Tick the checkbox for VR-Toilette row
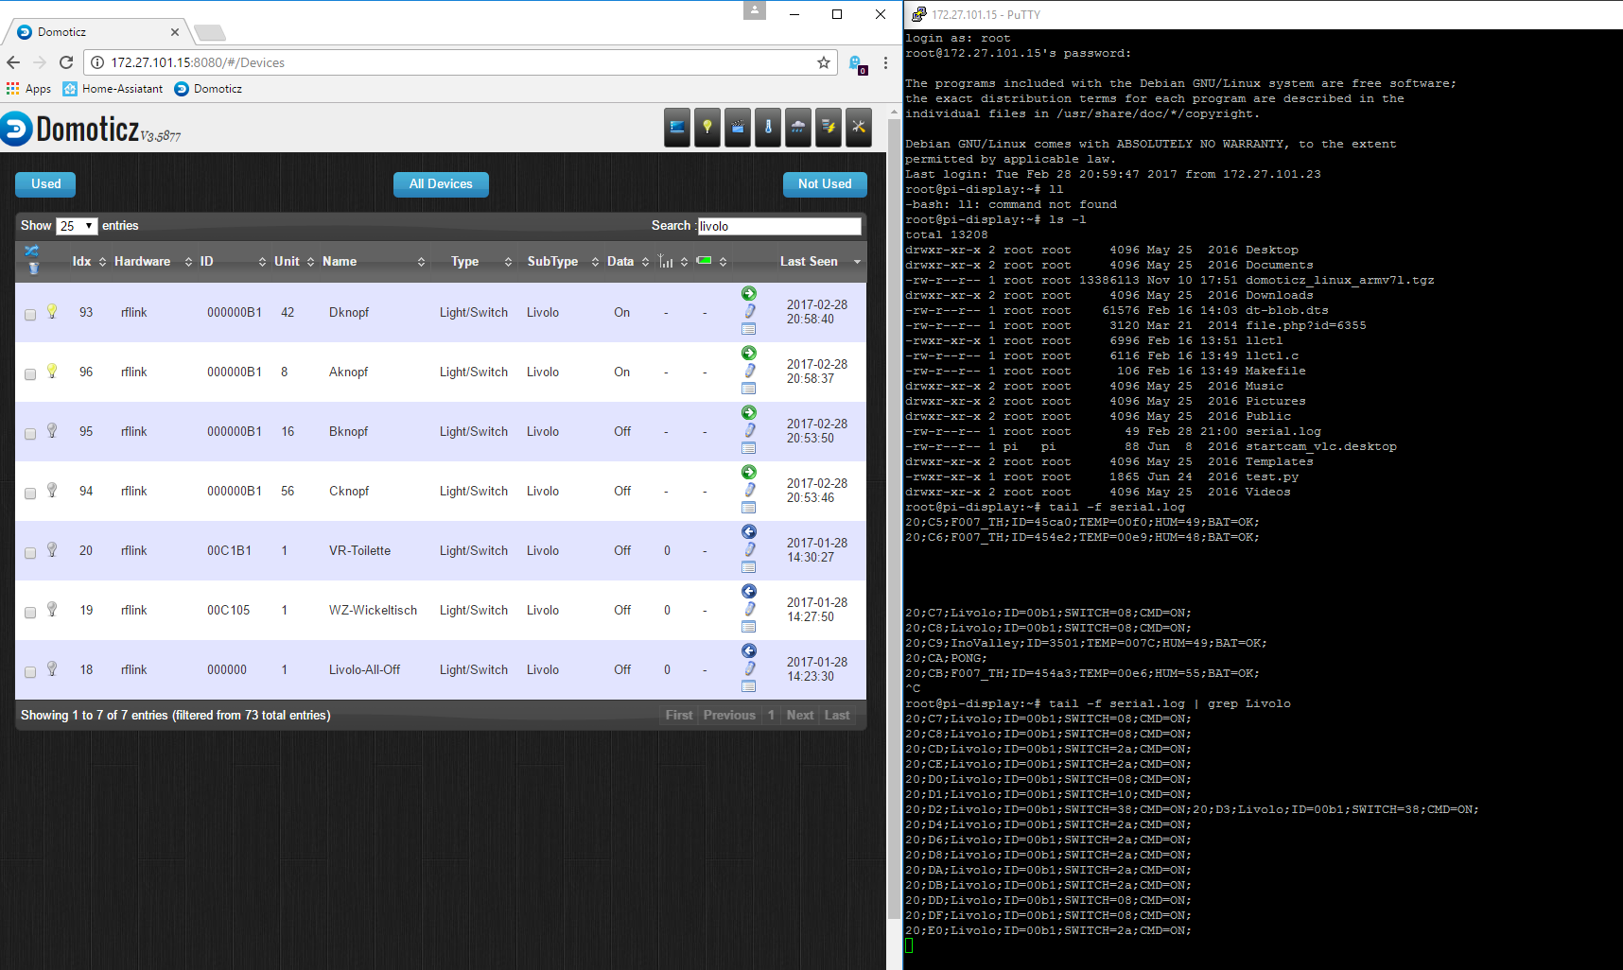This screenshot has height=970, width=1623. (x=30, y=553)
